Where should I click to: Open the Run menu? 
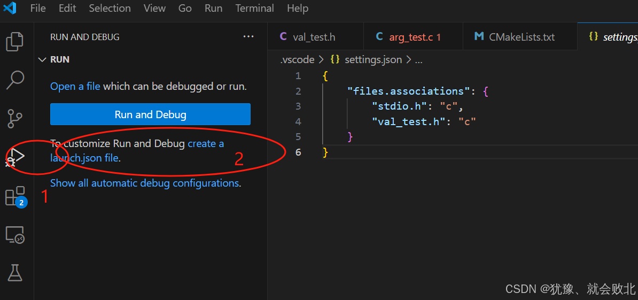[x=213, y=8]
